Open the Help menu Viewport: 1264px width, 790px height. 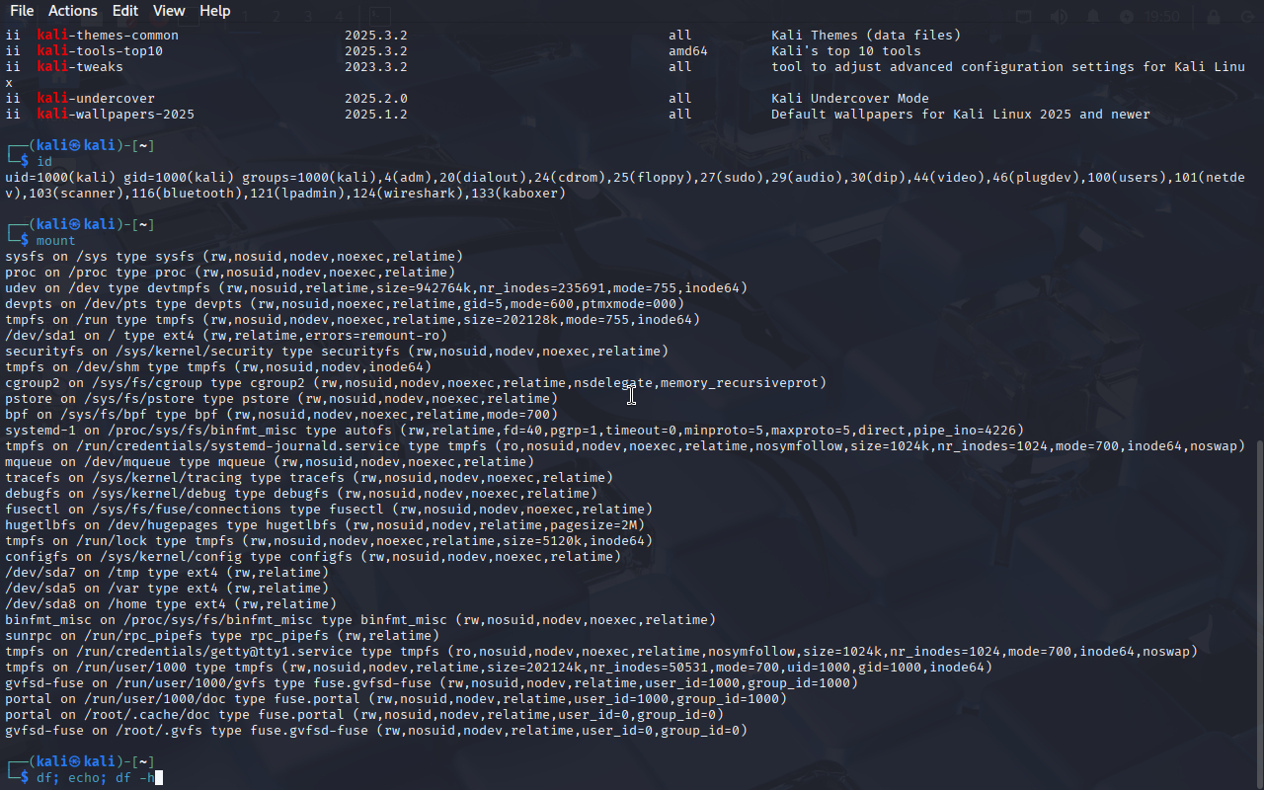pyautogui.click(x=215, y=11)
